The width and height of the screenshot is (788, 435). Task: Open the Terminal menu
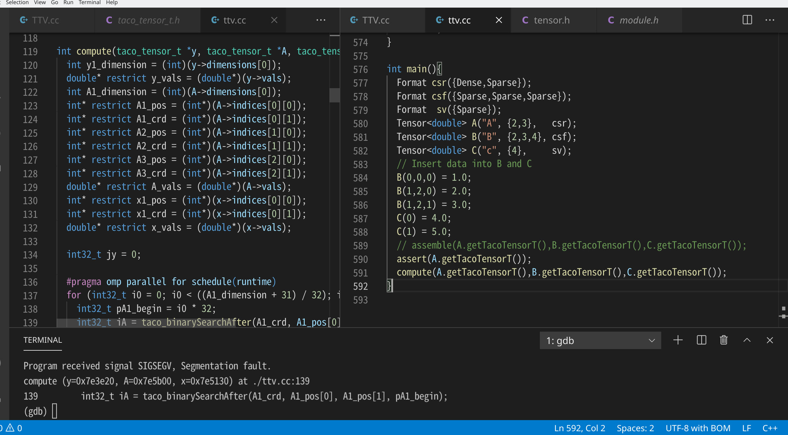(x=89, y=3)
